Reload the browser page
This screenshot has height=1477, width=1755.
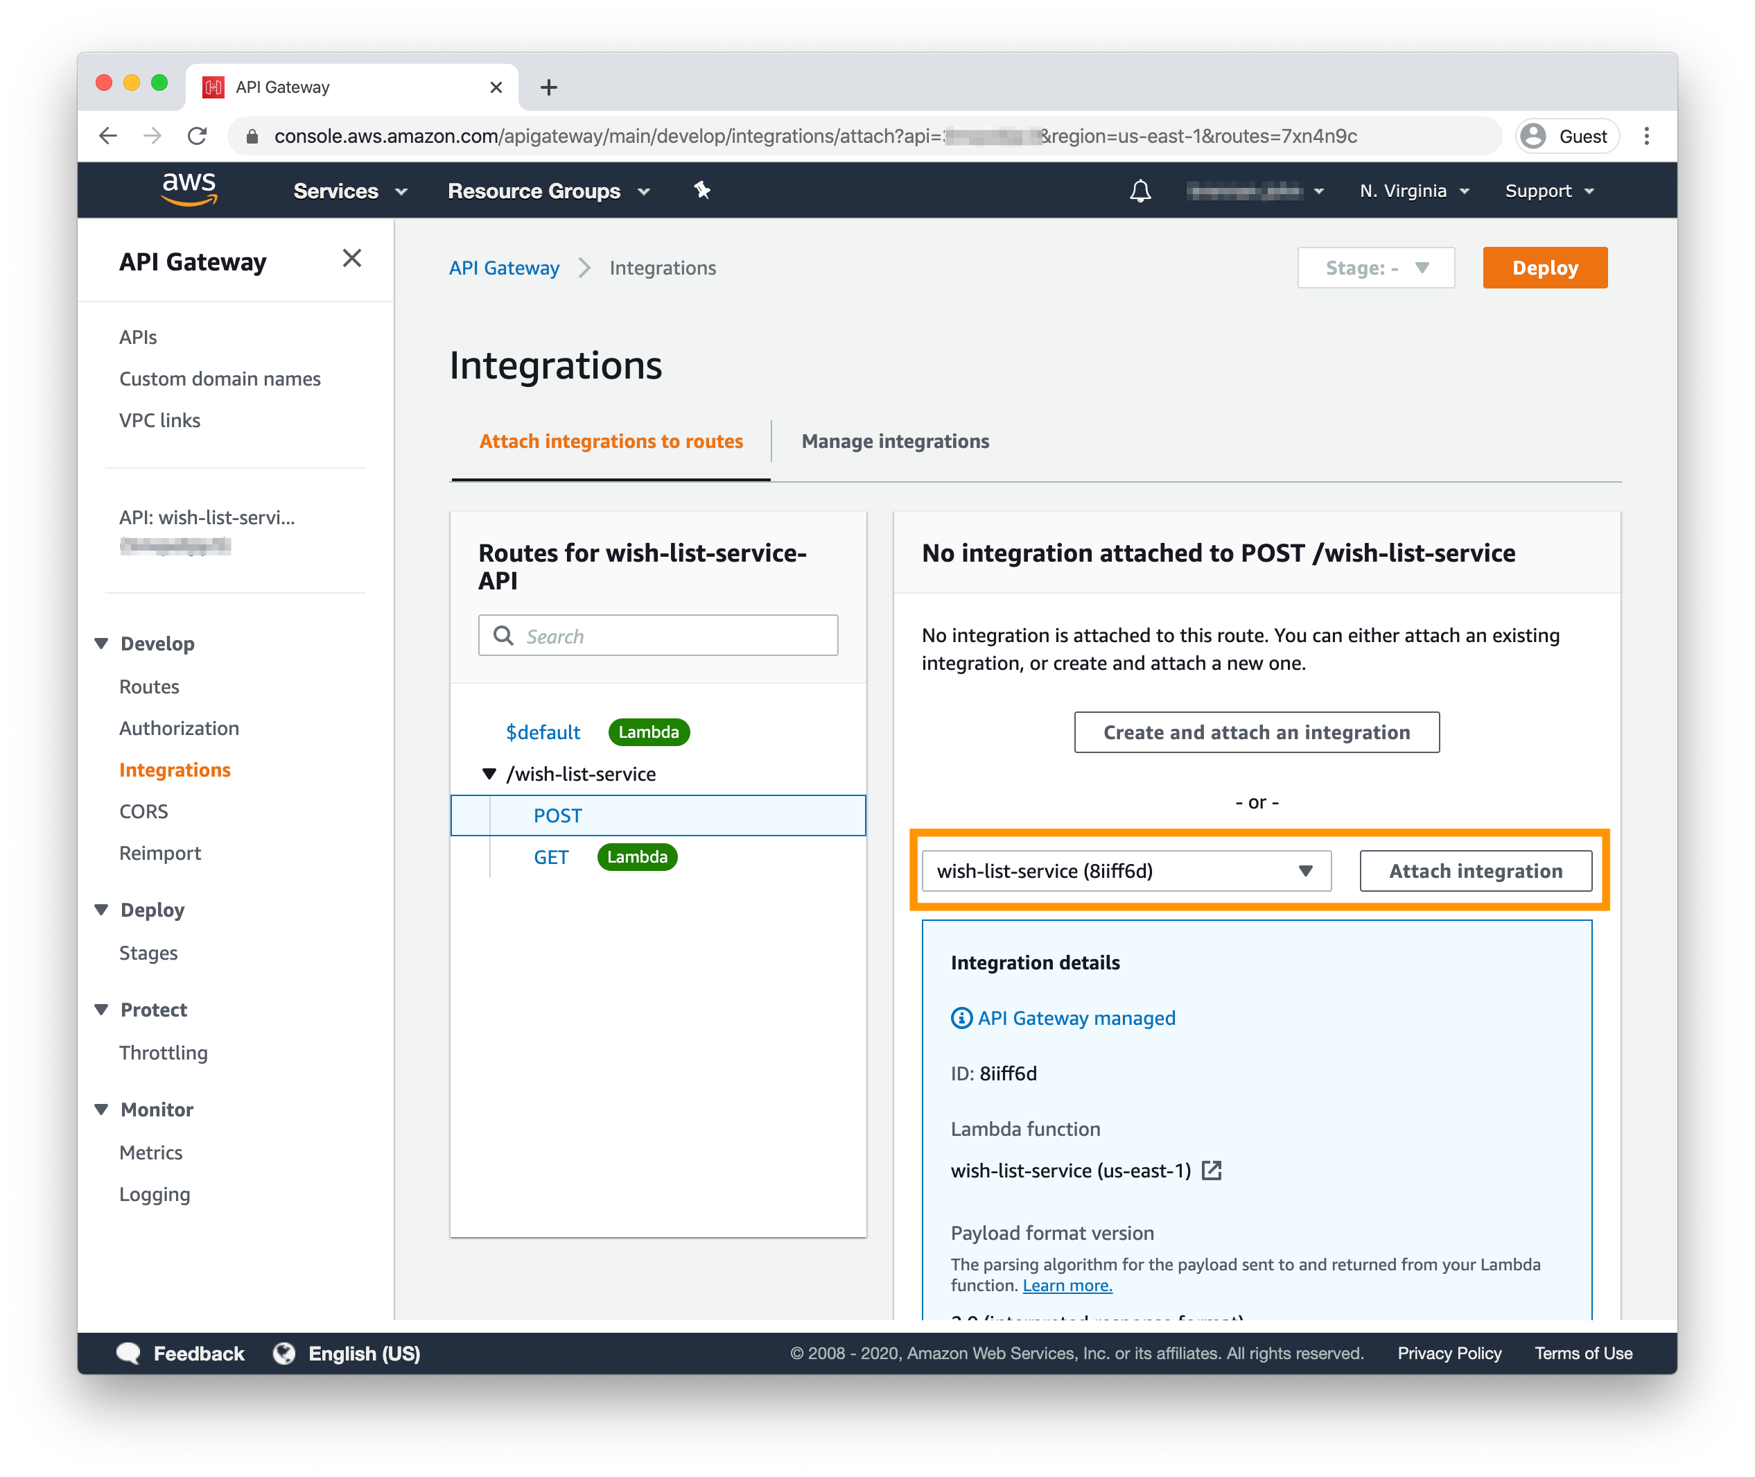(x=198, y=136)
